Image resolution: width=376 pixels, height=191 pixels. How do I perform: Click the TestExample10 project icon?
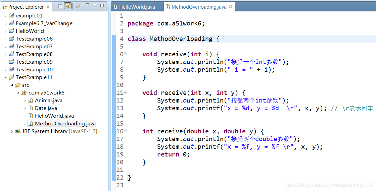click(11, 69)
